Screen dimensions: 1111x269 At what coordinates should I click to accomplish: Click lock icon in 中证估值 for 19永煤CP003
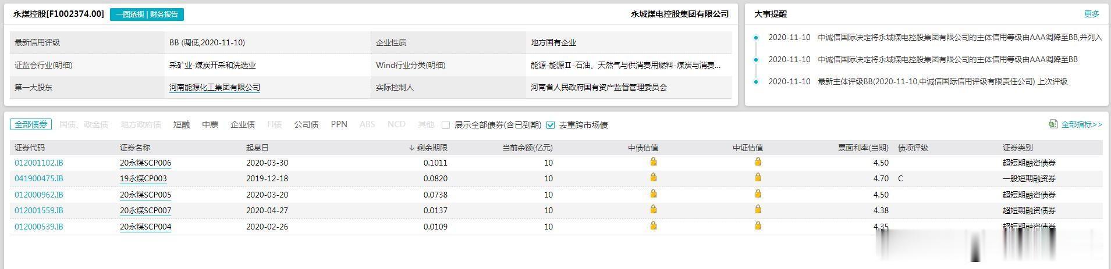click(x=758, y=177)
